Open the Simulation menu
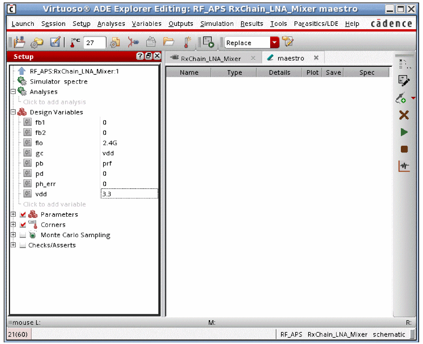This screenshot has height=344, width=423. click(217, 24)
